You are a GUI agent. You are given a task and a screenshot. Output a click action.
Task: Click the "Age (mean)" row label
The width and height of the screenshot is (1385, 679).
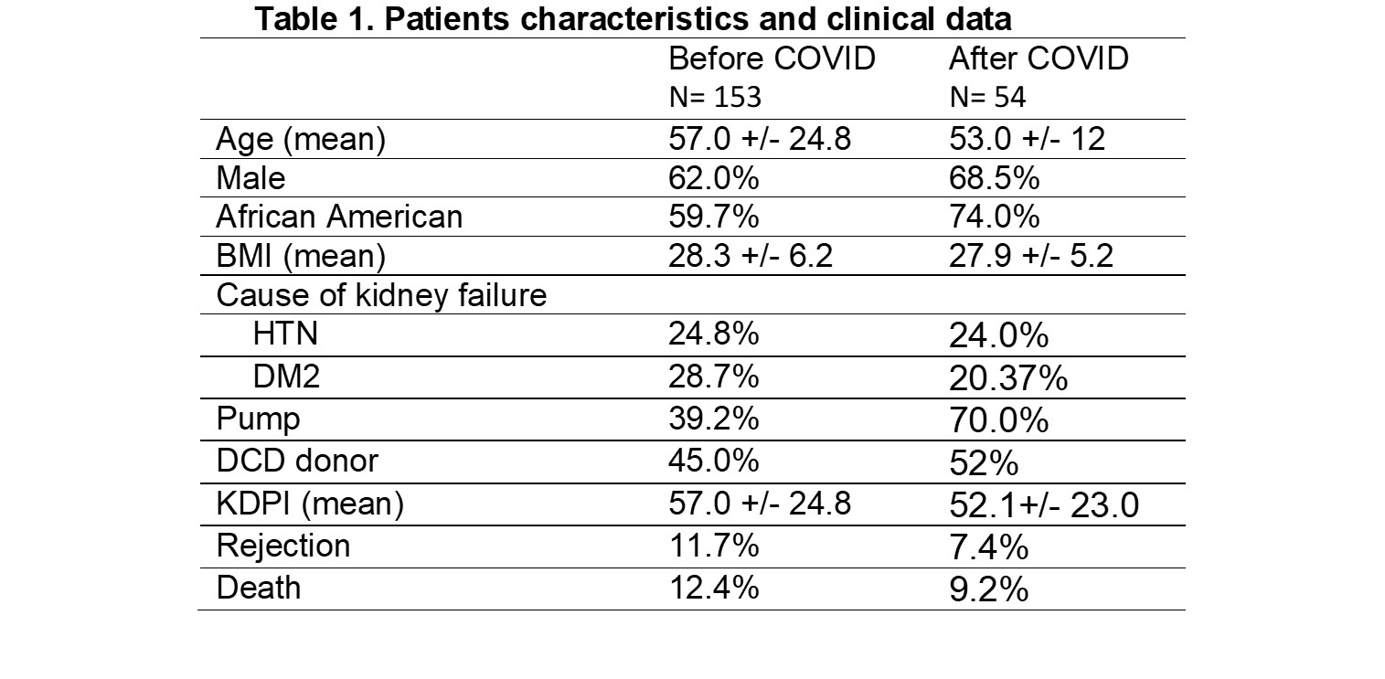coord(301,140)
